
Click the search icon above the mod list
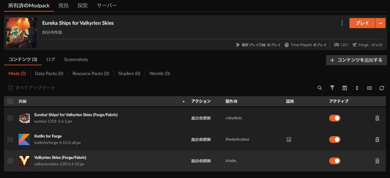[319, 88]
